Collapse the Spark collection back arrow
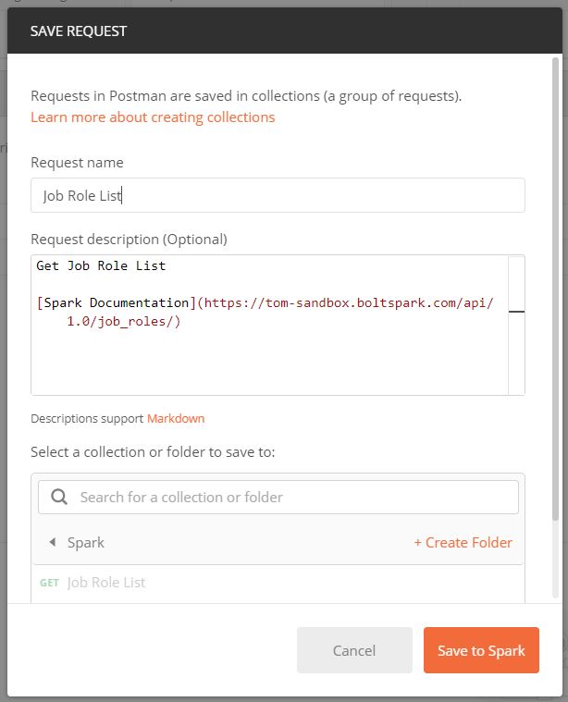568x702 pixels. pos(52,543)
